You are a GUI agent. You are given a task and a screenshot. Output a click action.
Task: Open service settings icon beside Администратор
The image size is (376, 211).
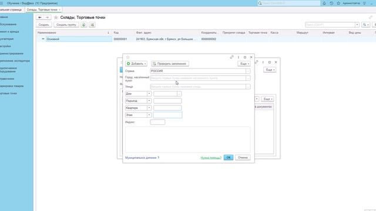[x=364, y=3]
